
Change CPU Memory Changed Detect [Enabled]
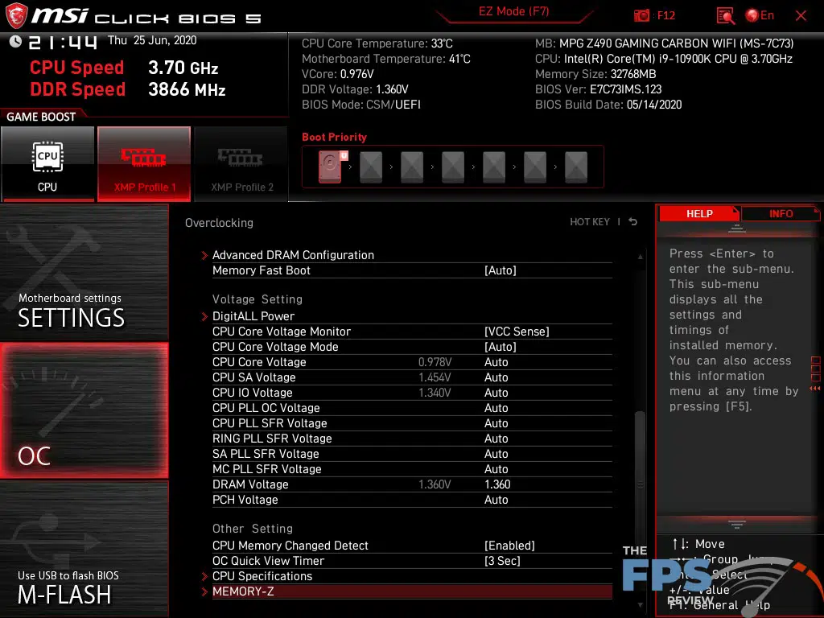509,546
